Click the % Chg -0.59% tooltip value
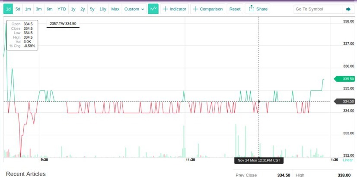 point(29,46)
